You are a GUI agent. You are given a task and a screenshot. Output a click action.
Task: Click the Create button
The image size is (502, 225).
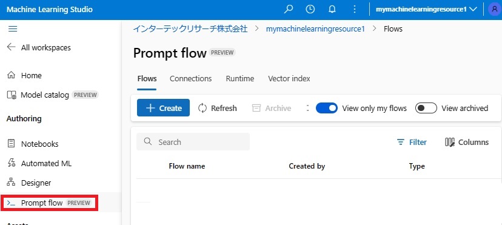coord(163,108)
